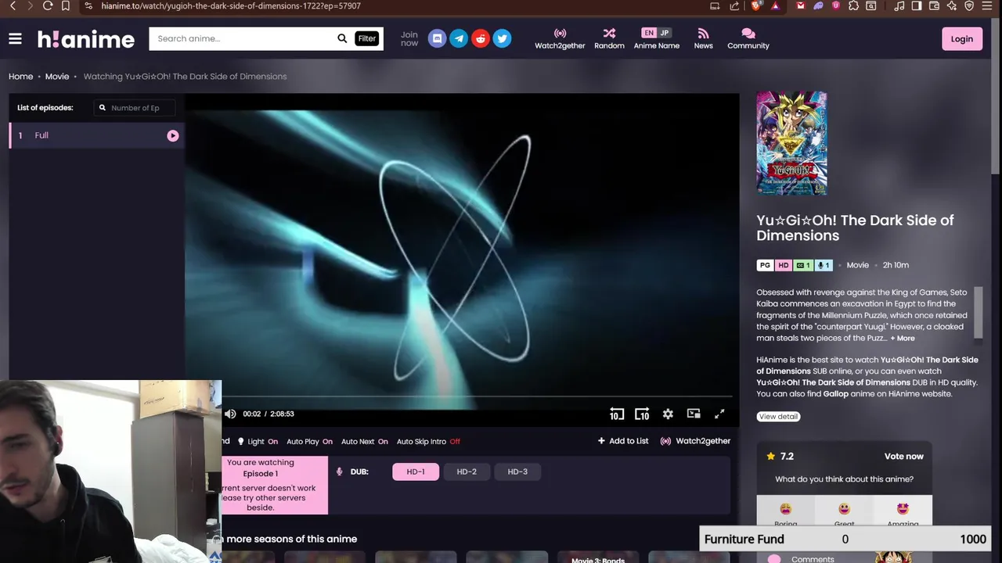
Task: Click the Comments section label
Action: (813, 559)
